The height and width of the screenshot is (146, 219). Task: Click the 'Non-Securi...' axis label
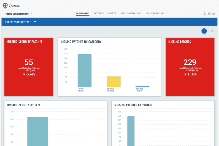point(81,90)
